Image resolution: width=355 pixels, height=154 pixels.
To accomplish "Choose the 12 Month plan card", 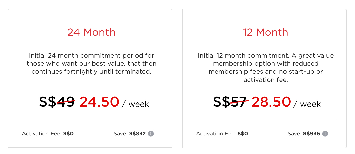I will [x=264, y=79].
